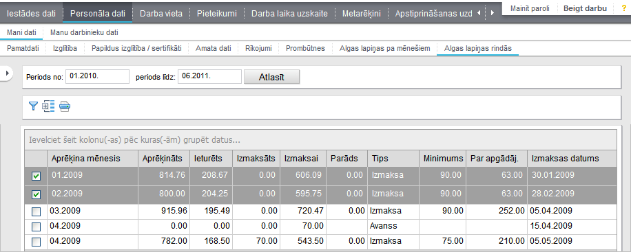Select Algas lapiņas rindās section
The height and width of the screenshot is (252, 631).
click(x=478, y=49)
